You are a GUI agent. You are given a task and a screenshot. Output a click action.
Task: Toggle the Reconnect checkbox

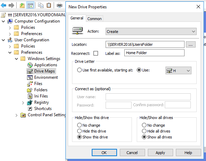(x=96, y=53)
